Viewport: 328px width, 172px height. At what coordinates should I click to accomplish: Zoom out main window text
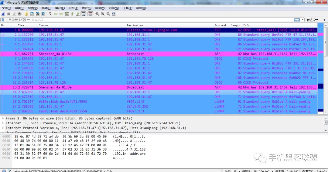pos(103,14)
